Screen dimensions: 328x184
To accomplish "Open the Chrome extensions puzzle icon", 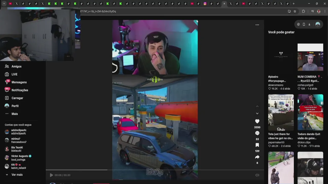I will coord(303,11).
